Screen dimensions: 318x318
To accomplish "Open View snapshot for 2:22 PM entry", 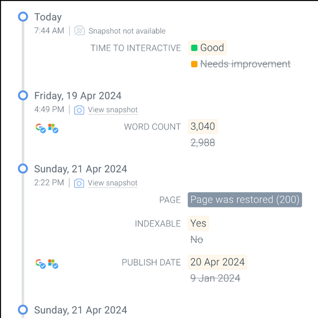I will tap(113, 183).
